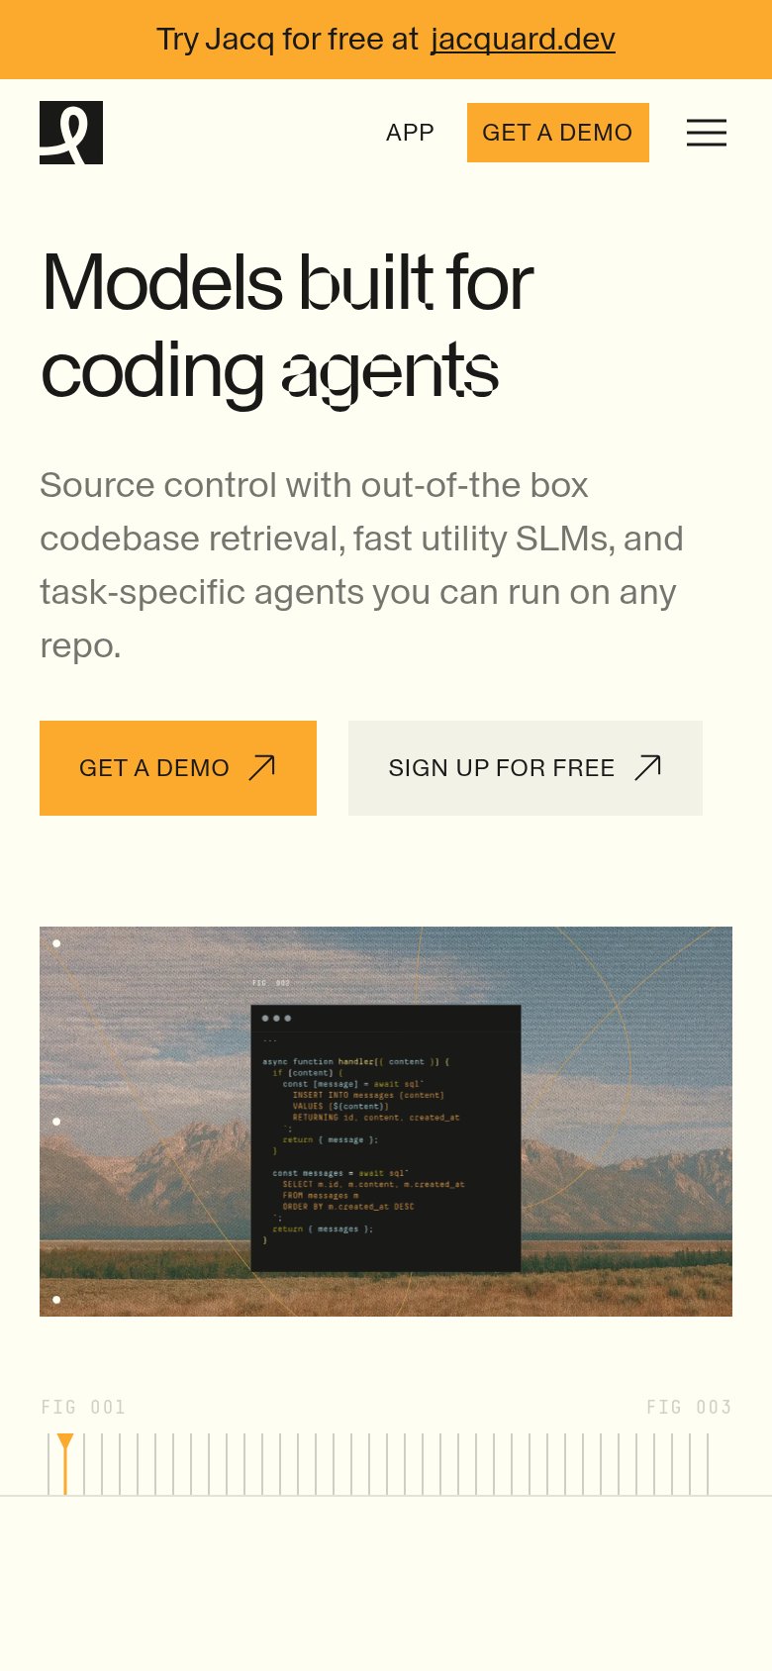Click arrow icon on hero GET A DEMO
This screenshot has width=772, height=1671.
(261, 767)
